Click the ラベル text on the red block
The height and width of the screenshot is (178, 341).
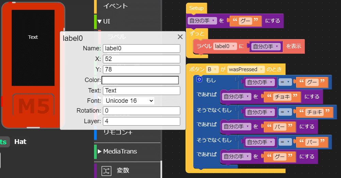[204, 46]
